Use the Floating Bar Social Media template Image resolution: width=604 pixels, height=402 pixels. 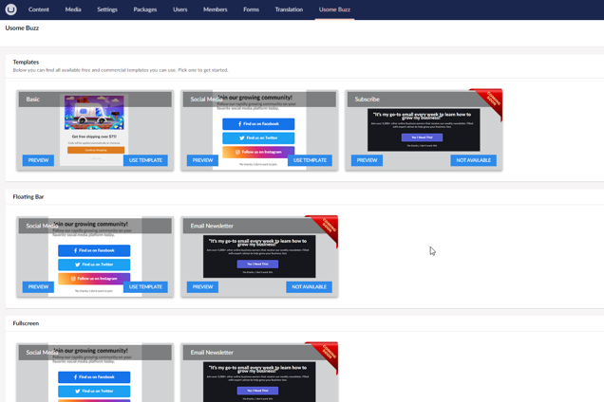click(x=145, y=286)
